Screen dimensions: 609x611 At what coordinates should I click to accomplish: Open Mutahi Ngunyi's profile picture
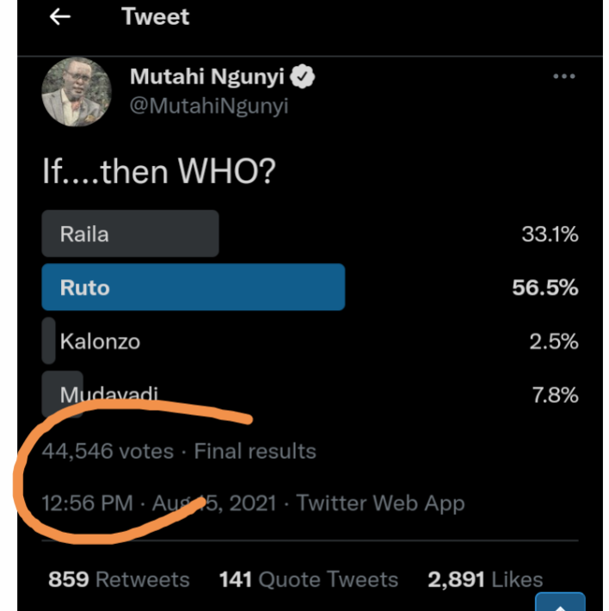77,91
